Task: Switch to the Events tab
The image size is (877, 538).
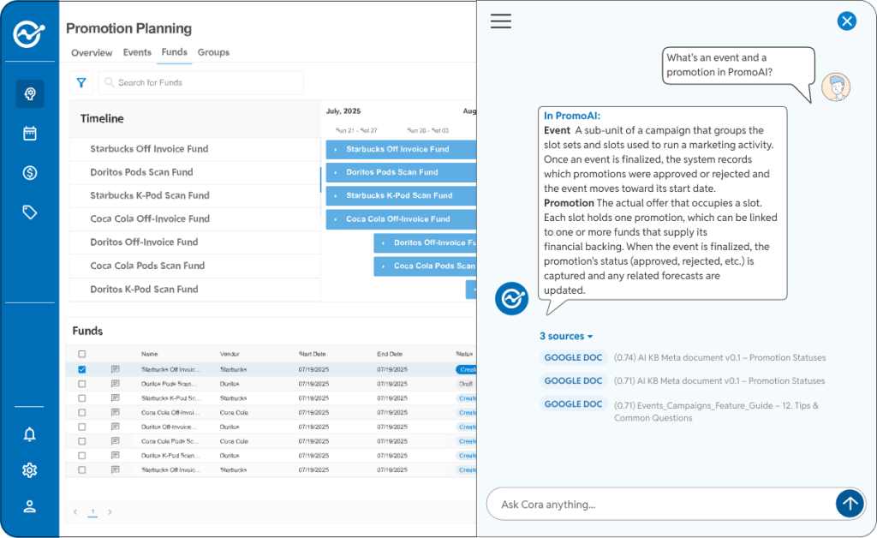Action: 137,52
